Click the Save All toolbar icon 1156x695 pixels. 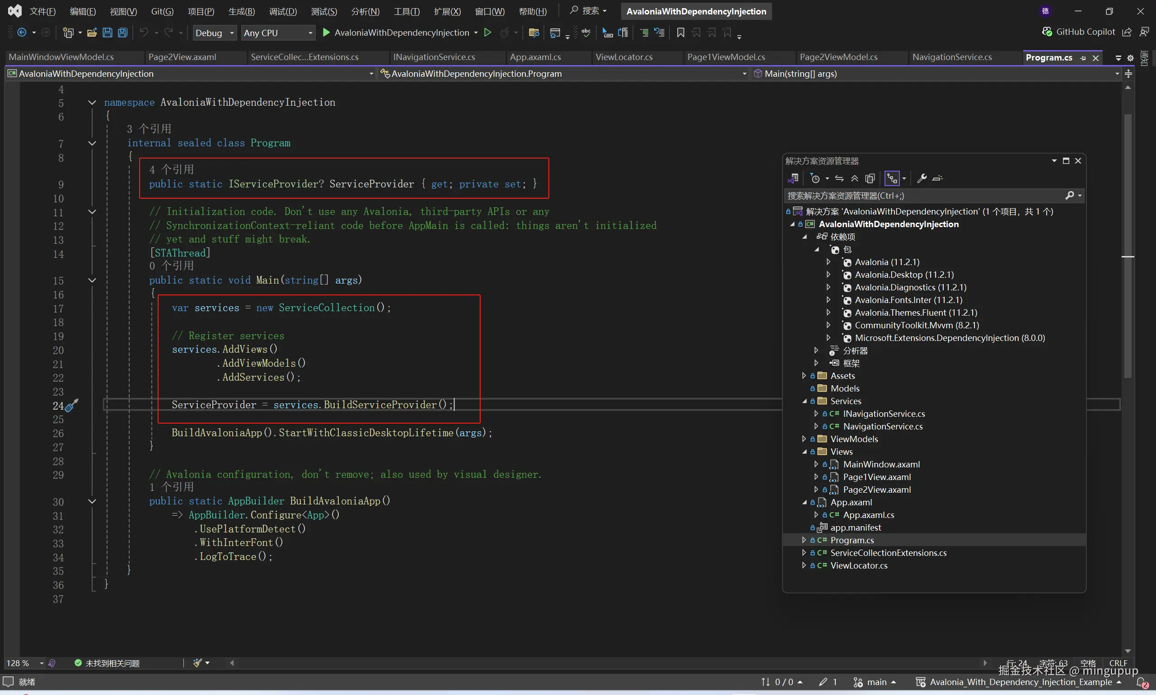click(x=123, y=33)
